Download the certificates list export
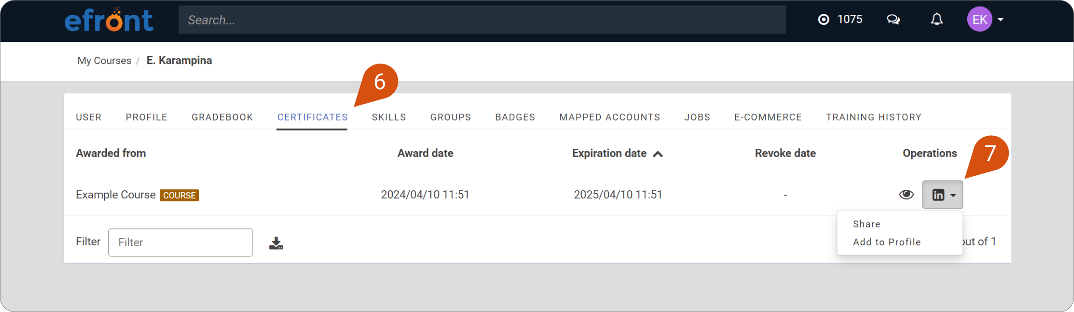The width and height of the screenshot is (1074, 312). (x=276, y=243)
